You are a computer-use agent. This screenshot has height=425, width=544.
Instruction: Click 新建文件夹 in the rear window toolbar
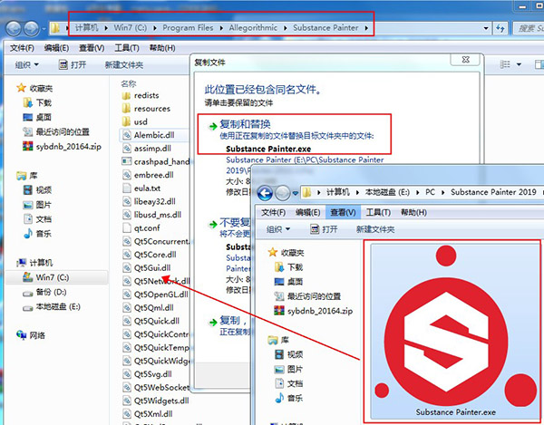tap(124, 65)
